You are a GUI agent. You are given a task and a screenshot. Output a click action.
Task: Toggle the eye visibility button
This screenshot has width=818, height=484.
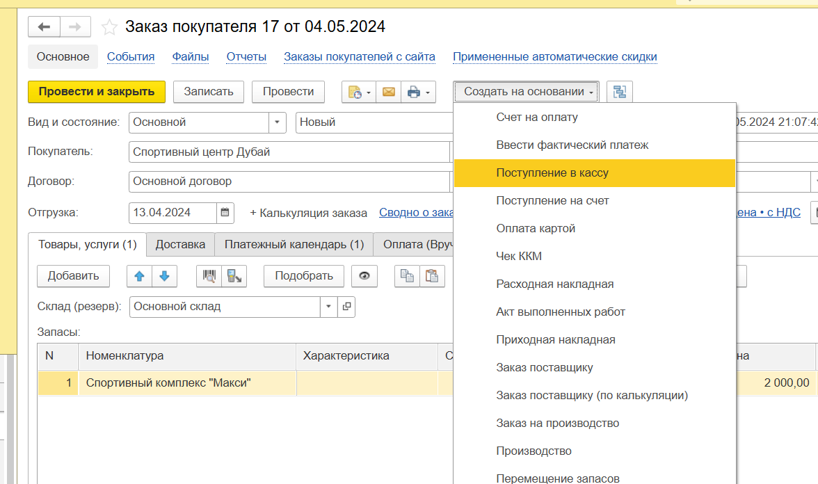pyautogui.click(x=364, y=276)
